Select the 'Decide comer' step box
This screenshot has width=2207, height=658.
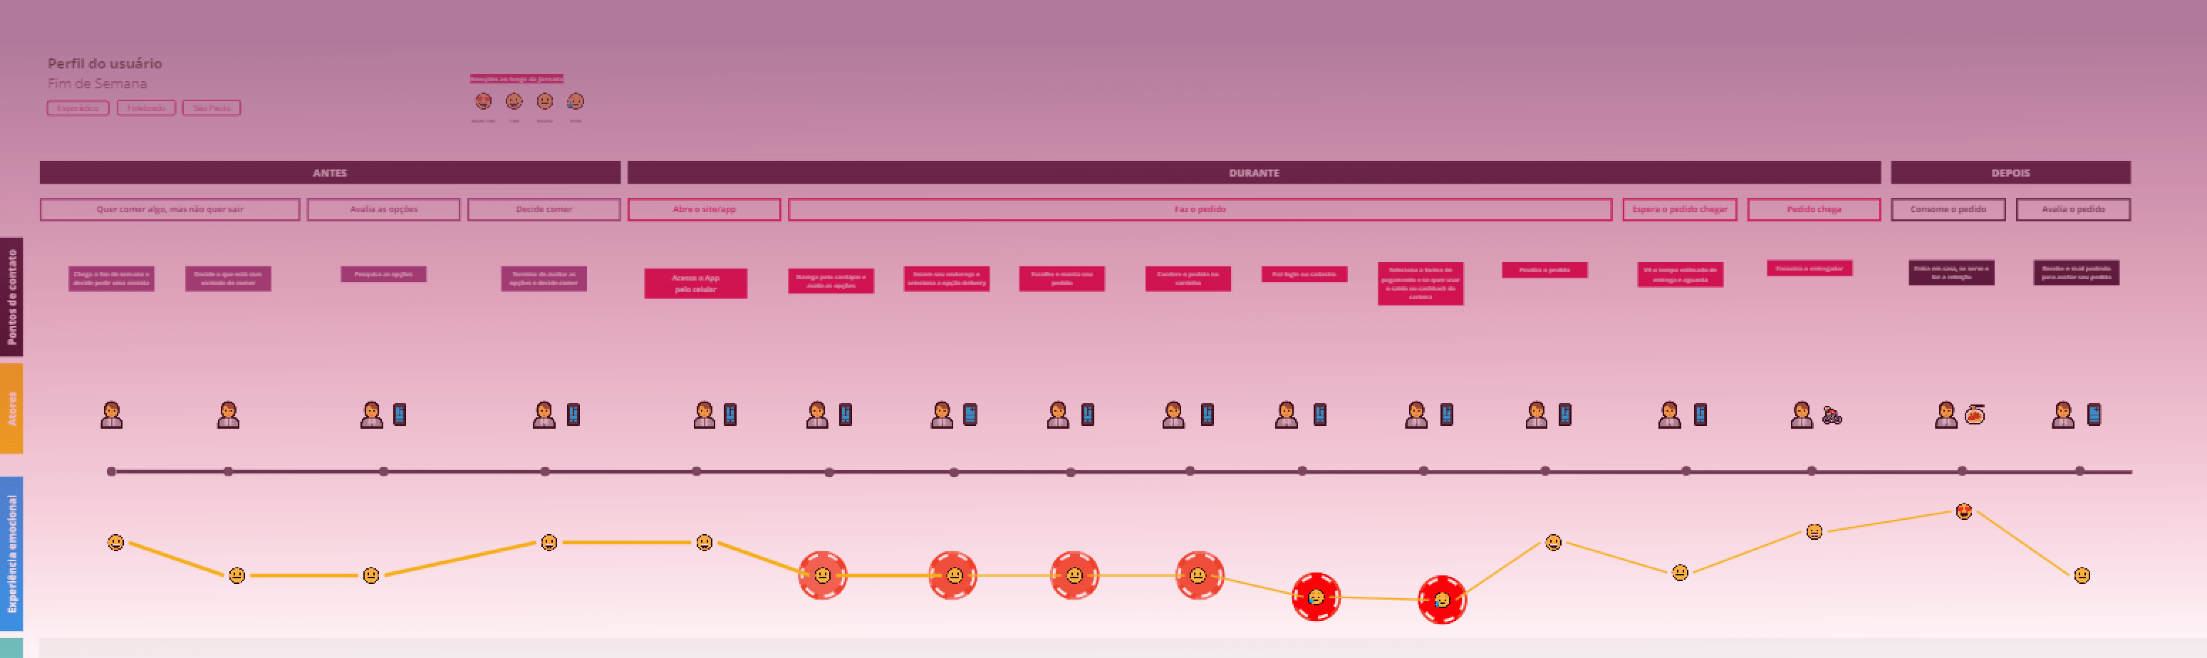point(544,209)
